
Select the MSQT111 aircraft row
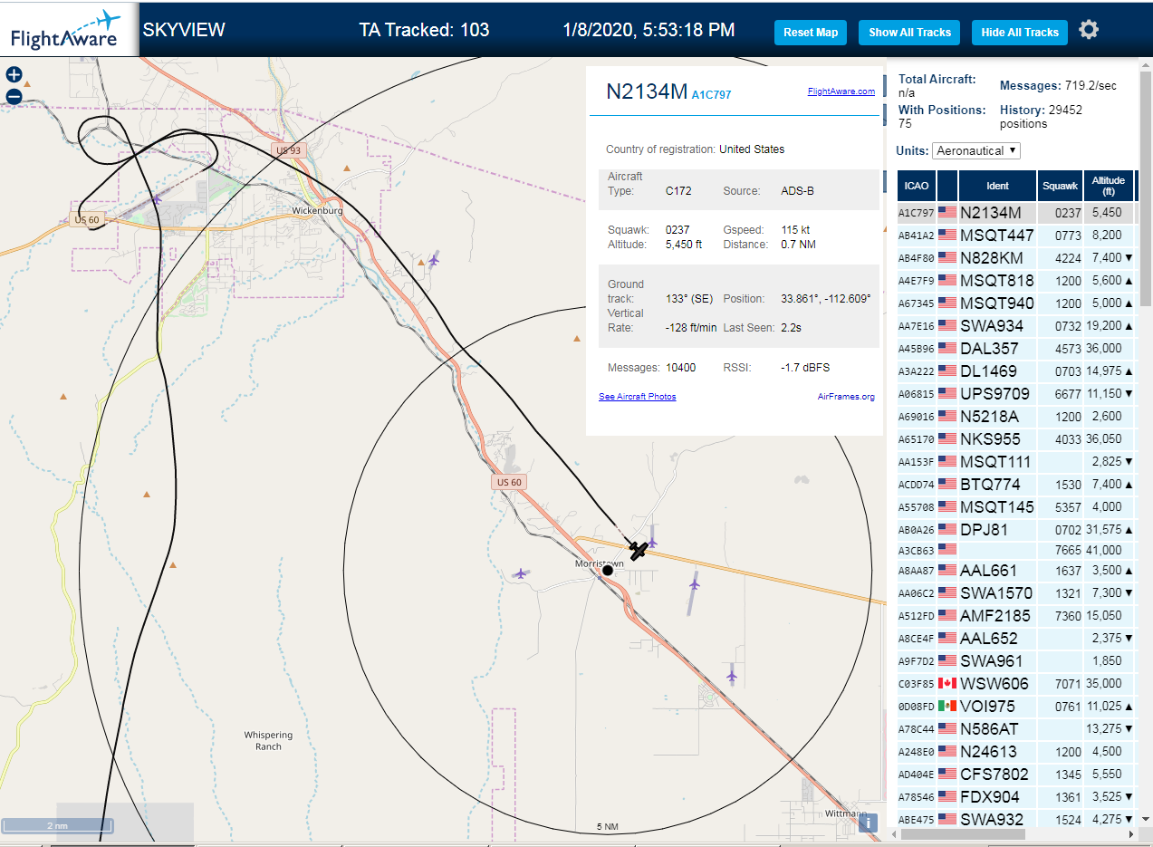pyautogui.click(x=1017, y=461)
